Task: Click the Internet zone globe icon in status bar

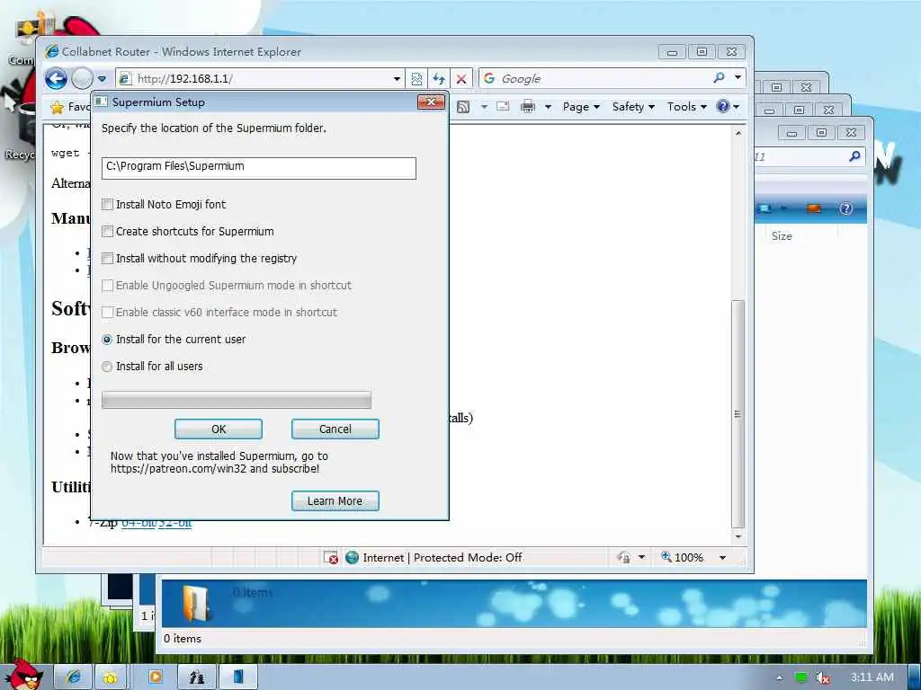Action: pyautogui.click(x=352, y=557)
